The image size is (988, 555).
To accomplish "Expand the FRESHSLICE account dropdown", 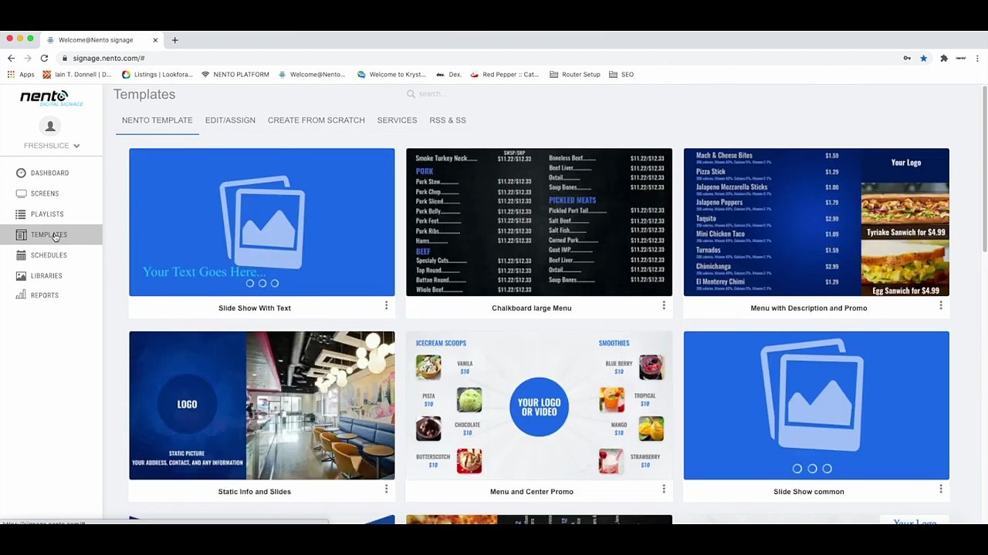I will (51, 146).
